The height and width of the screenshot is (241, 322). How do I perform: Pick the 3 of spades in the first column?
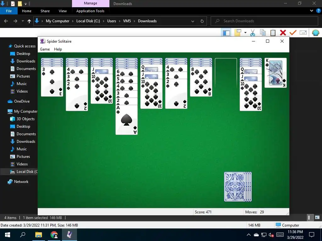click(52, 82)
